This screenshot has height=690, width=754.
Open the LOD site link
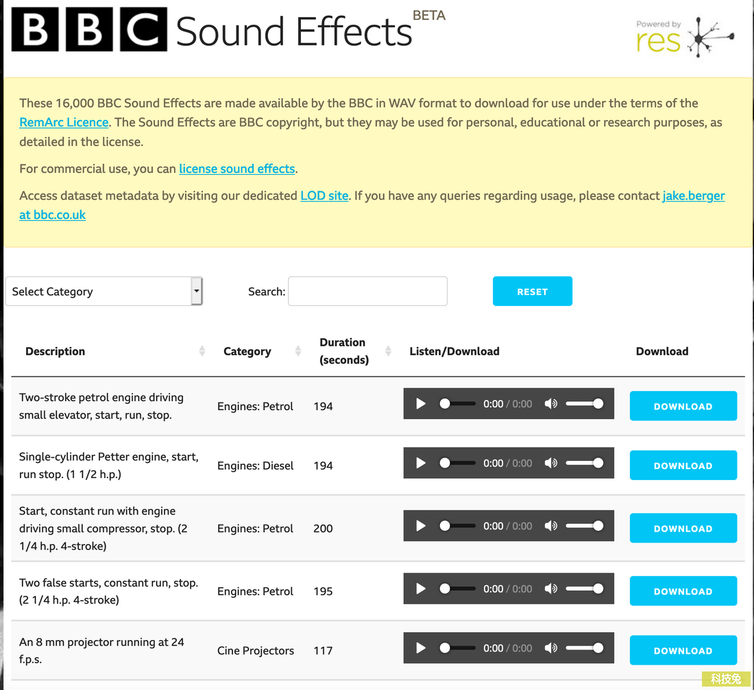tap(324, 195)
